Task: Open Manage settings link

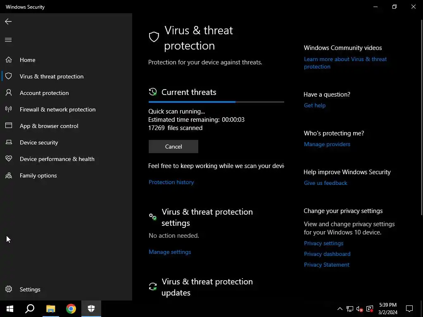Action: click(170, 252)
